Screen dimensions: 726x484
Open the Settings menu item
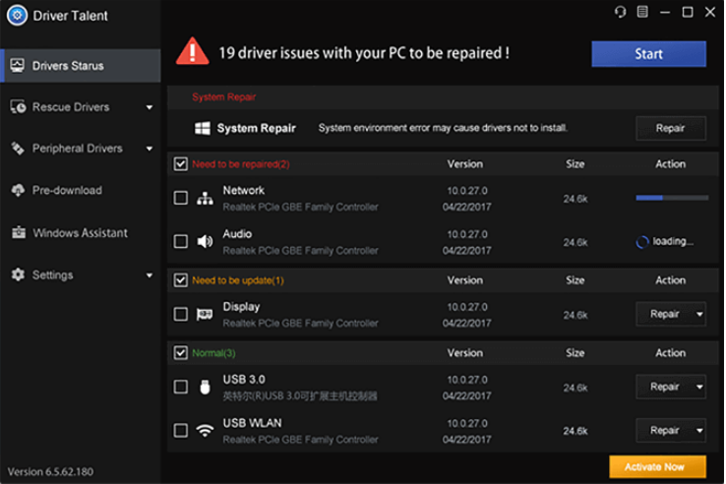81,274
